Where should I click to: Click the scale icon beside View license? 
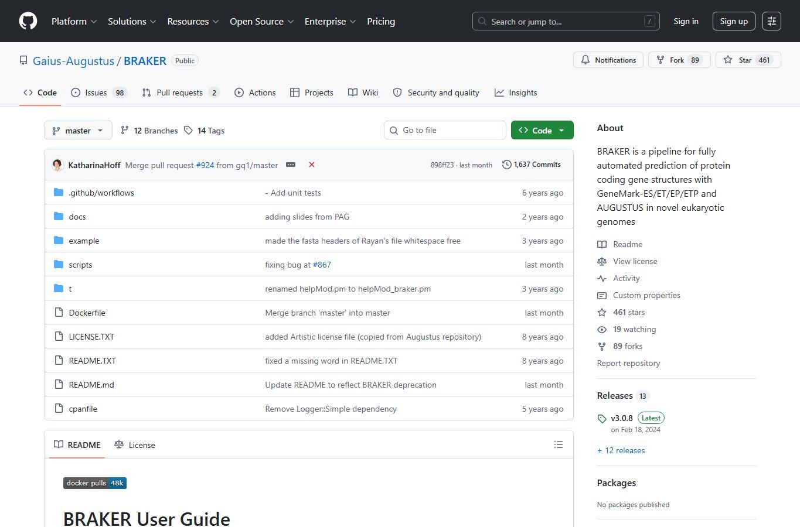602,261
